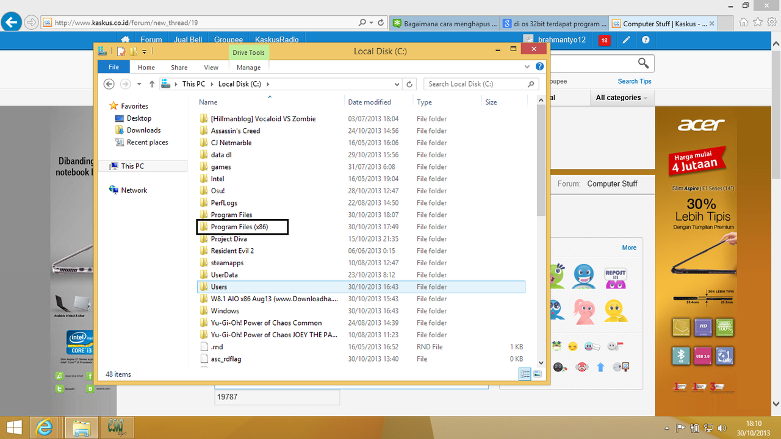This screenshot has width=781, height=439.
Task: Open Start button on taskbar
Action: tap(13, 427)
